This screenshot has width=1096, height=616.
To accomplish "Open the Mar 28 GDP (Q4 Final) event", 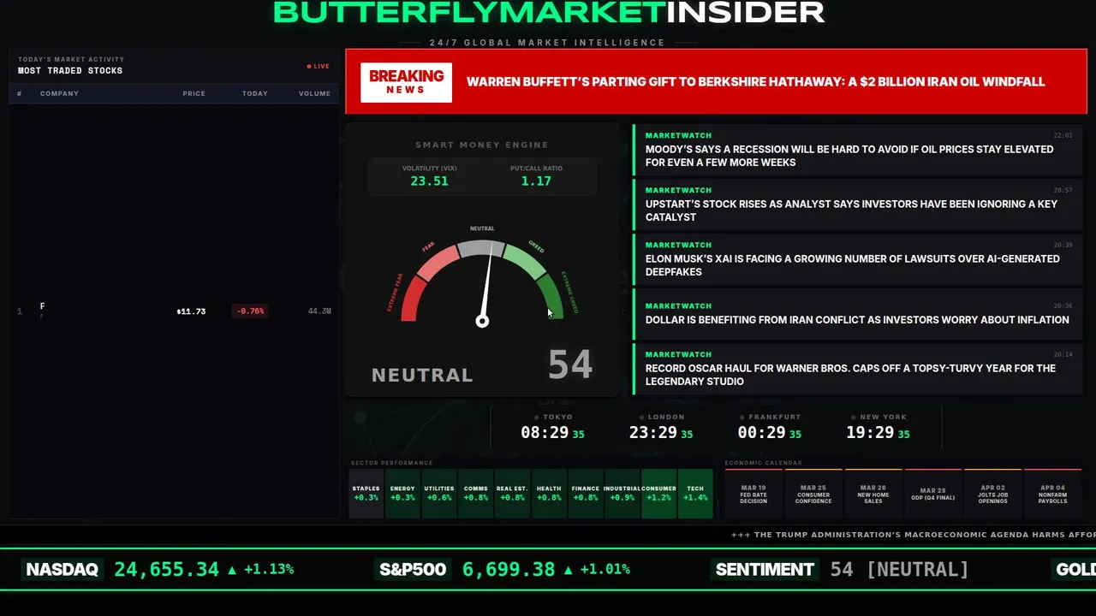I will coord(933,494).
